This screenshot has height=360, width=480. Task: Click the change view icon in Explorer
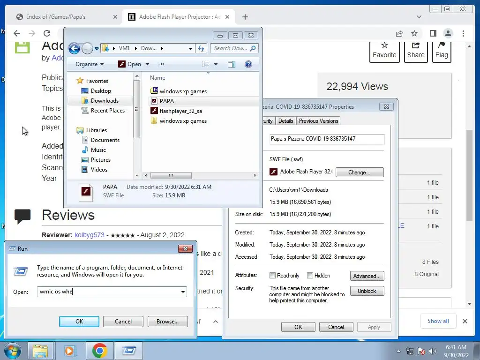pyautogui.click(x=206, y=64)
